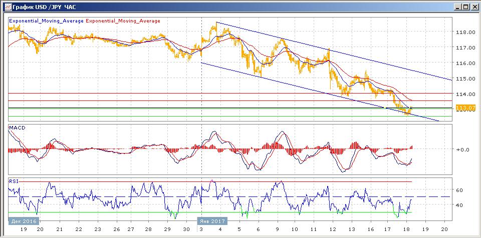Screen dimensions: 481x238
Task: Minimize the USD/JPY chart window
Action: click(x=457, y=6)
